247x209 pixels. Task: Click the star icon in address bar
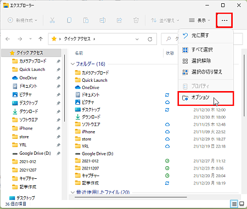click(x=54, y=39)
